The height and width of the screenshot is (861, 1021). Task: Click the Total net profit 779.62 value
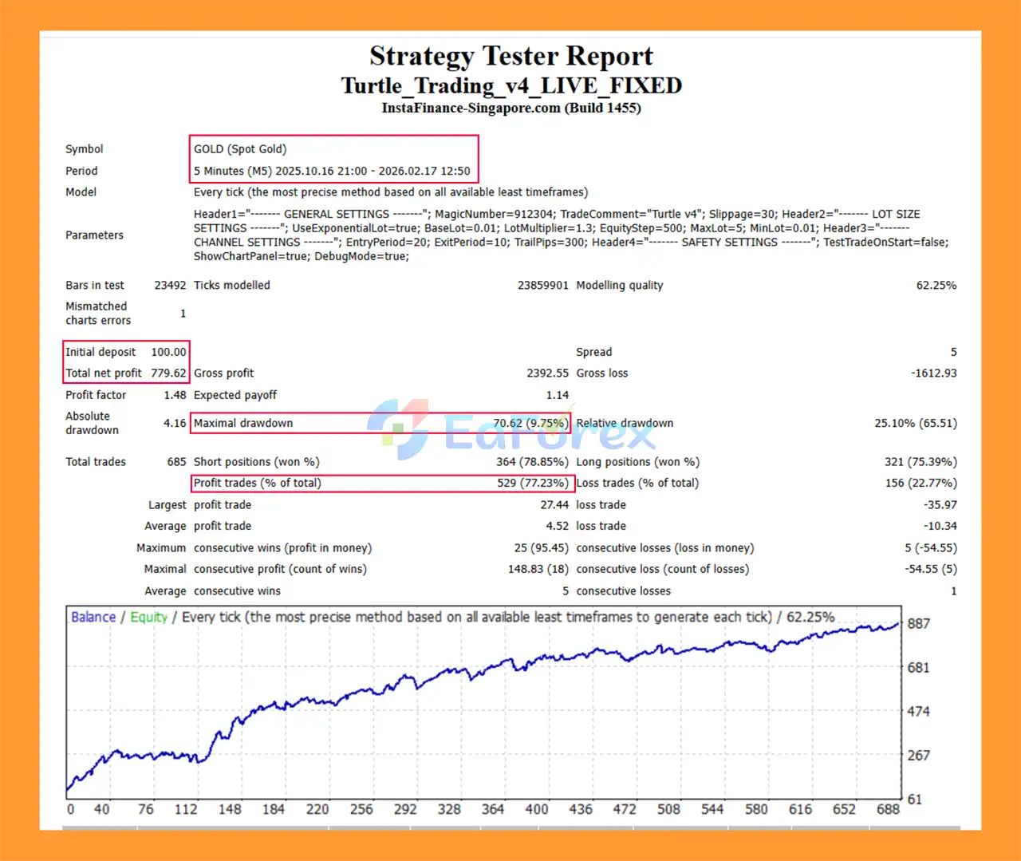pos(168,373)
